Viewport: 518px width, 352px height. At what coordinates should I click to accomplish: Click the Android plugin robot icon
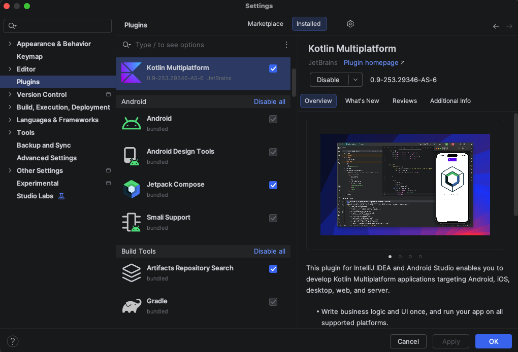click(x=131, y=123)
